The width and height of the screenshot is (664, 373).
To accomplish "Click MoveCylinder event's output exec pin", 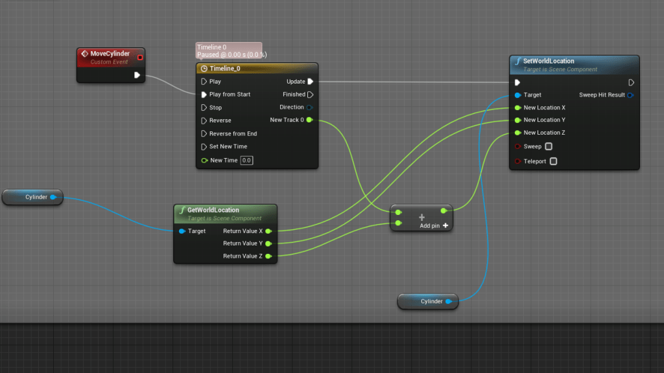I will pyautogui.click(x=137, y=75).
